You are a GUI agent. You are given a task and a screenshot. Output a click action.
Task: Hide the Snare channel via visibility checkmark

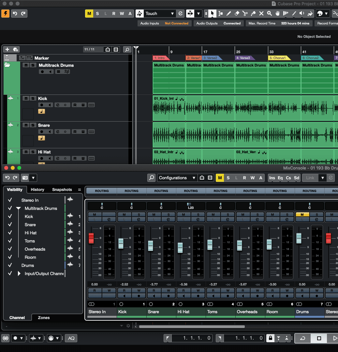[x=10, y=225]
